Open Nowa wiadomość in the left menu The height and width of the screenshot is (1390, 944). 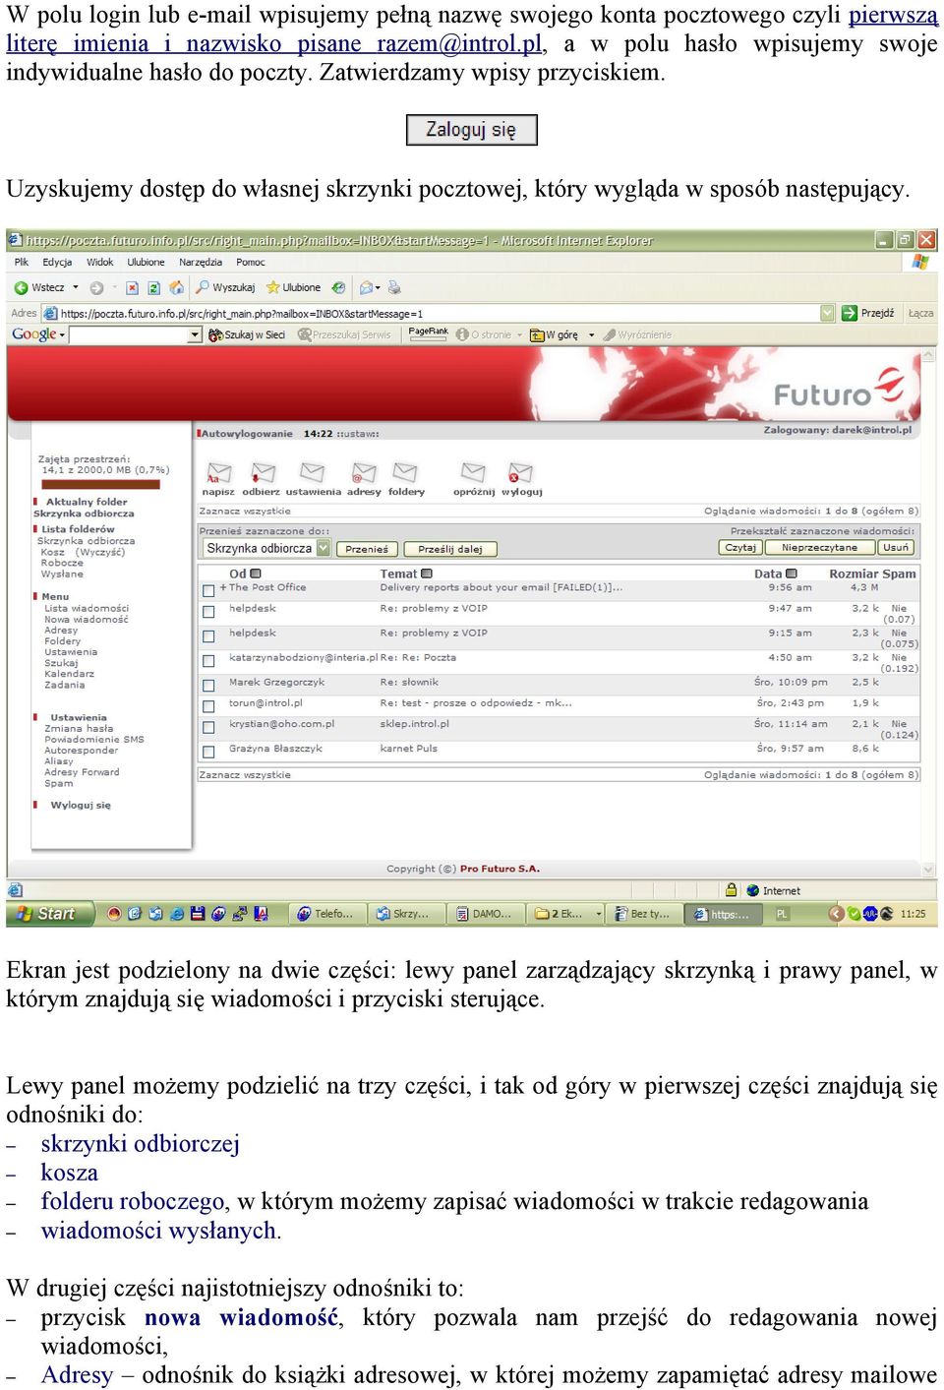[86, 619]
